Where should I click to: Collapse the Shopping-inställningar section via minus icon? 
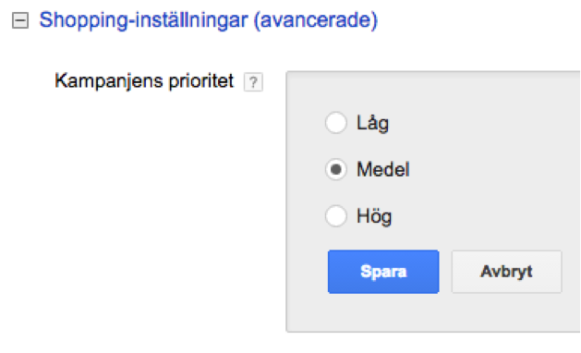coord(20,20)
